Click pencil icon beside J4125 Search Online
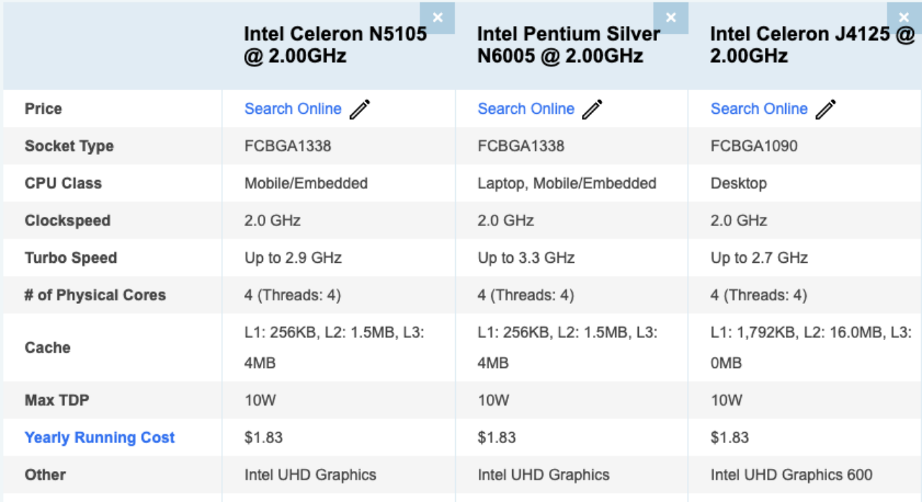Image resolution: width=922 pixels, height=502 pixels. [x=825, y=109]
